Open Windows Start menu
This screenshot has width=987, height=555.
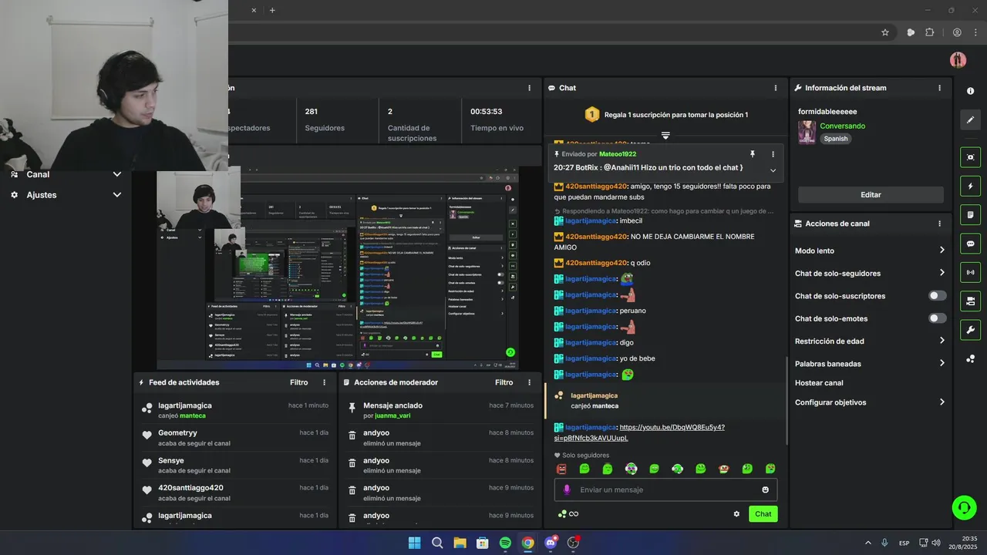[414, 543]
